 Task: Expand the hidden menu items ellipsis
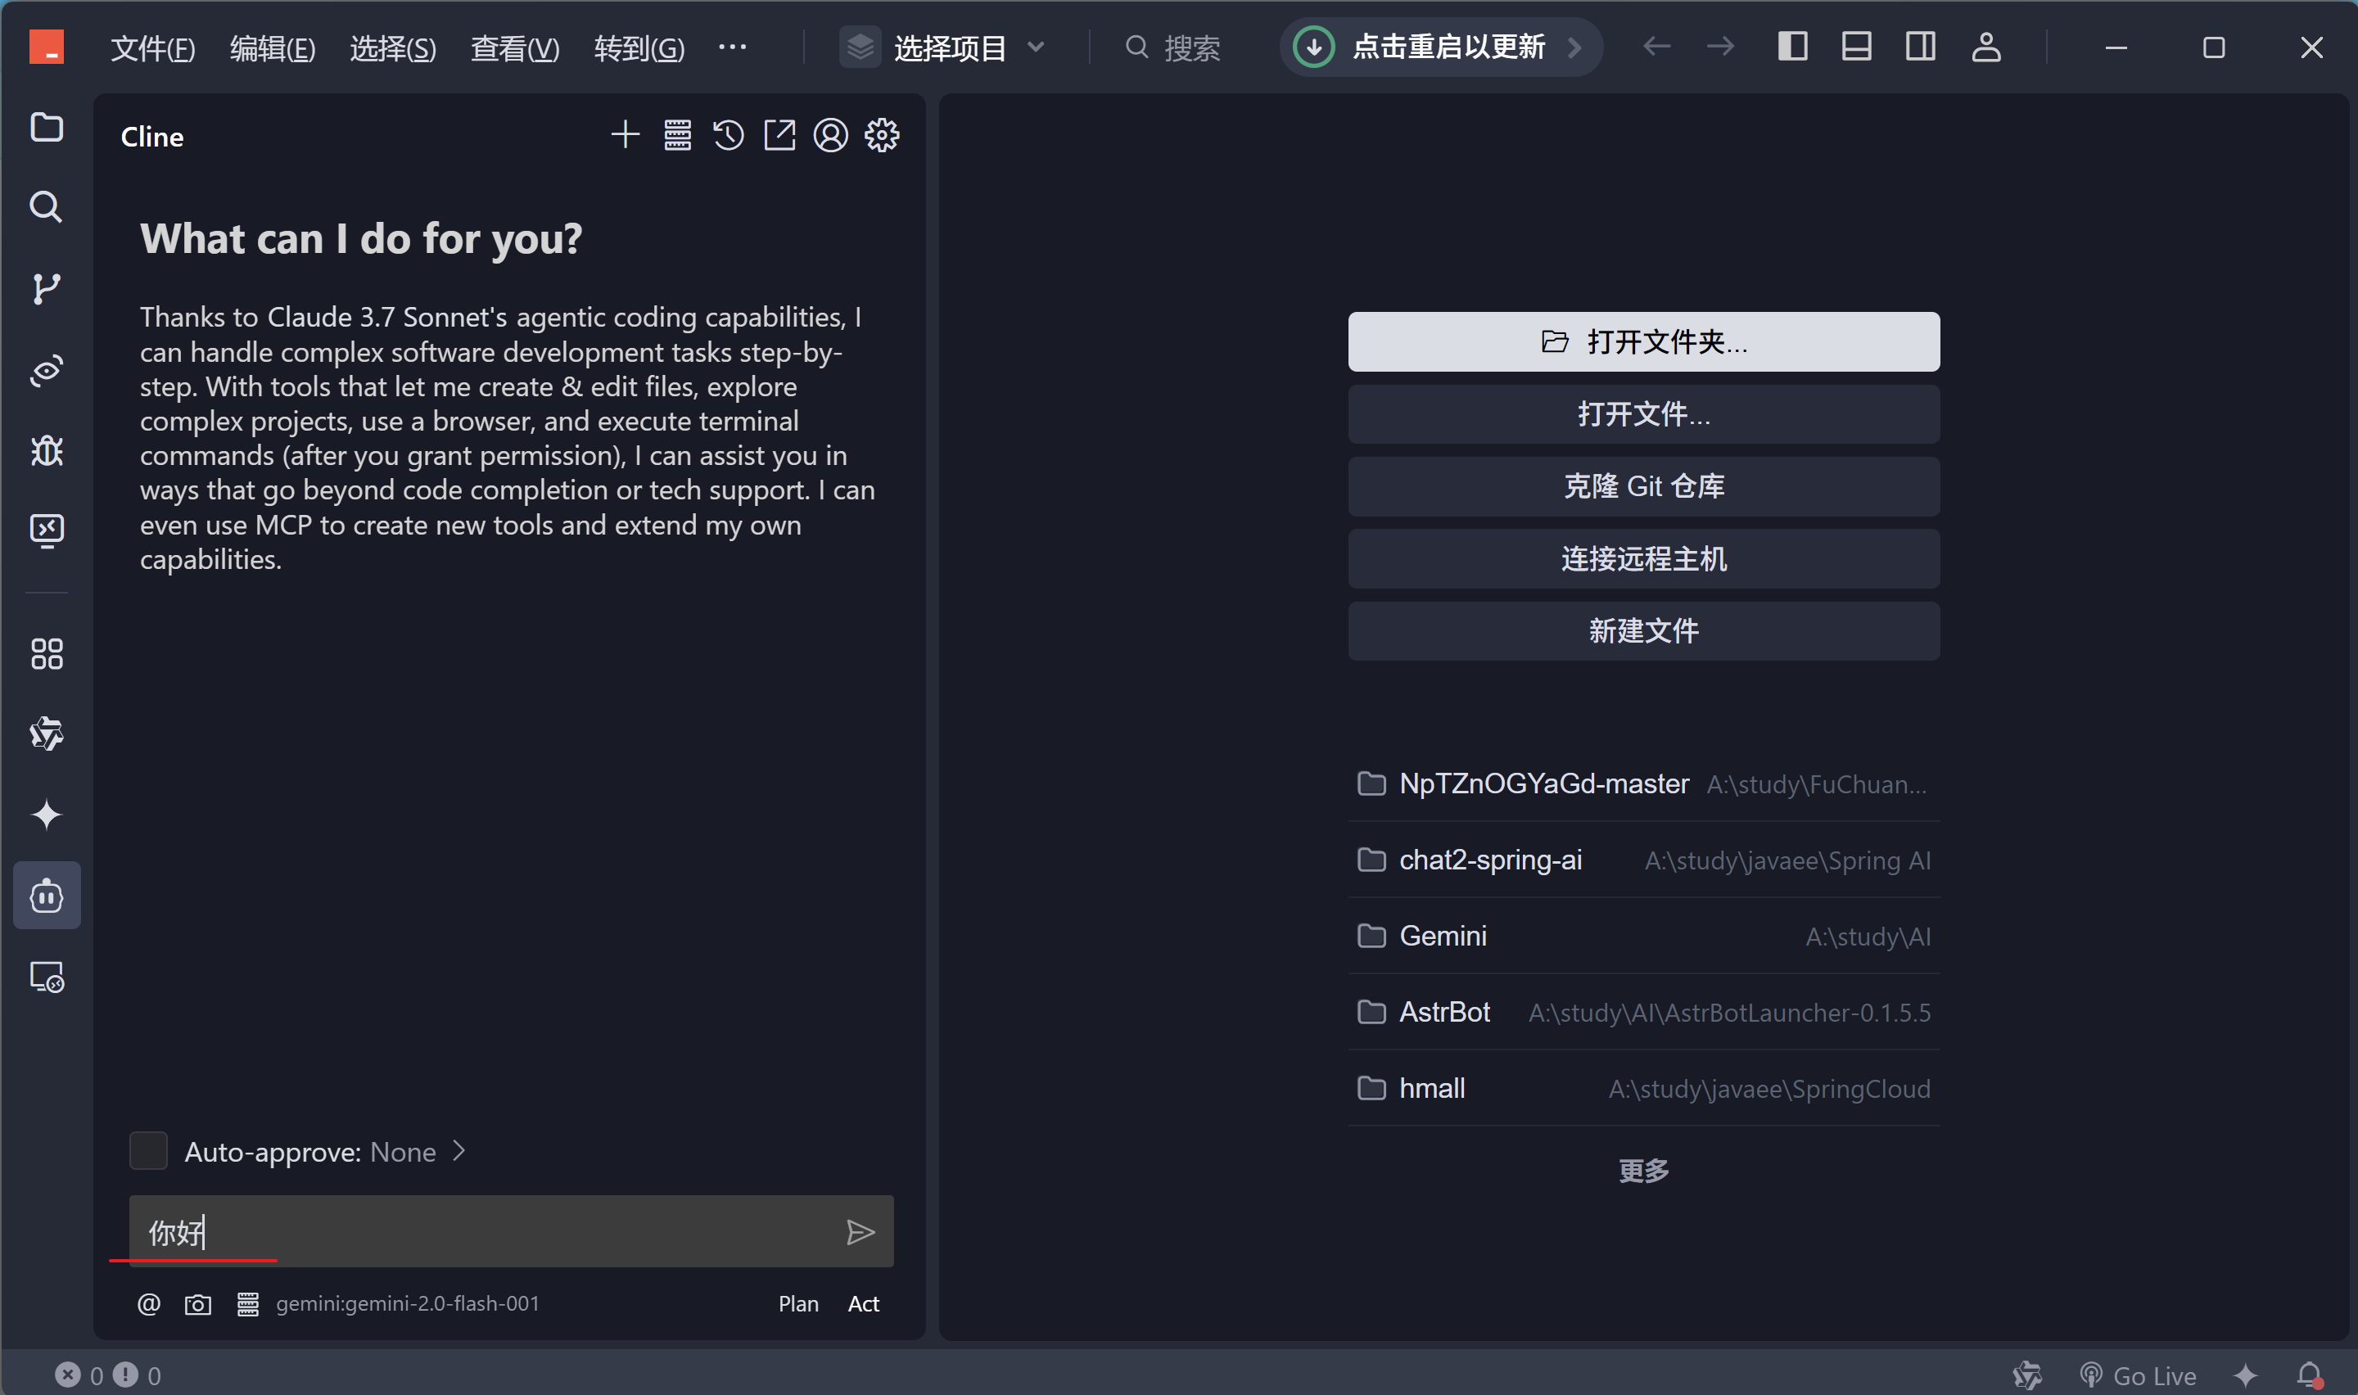(x=732, y=47)
